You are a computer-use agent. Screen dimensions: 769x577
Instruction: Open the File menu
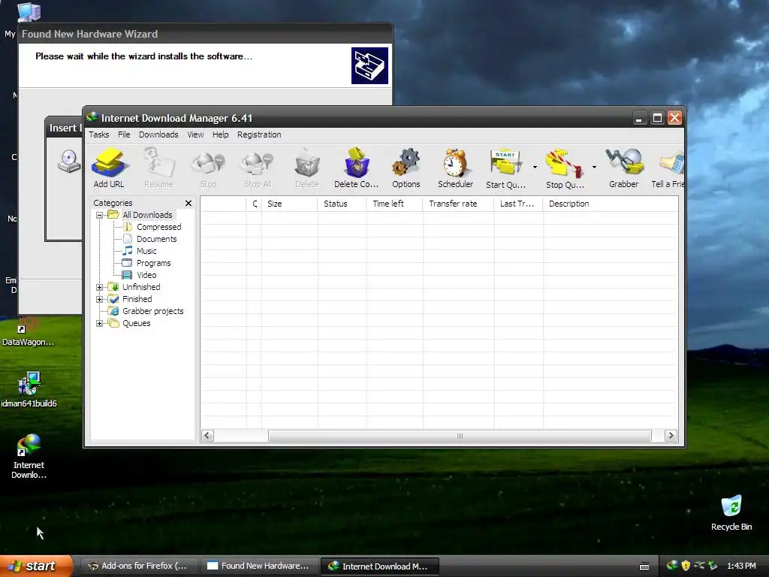(x=124, y=134)
